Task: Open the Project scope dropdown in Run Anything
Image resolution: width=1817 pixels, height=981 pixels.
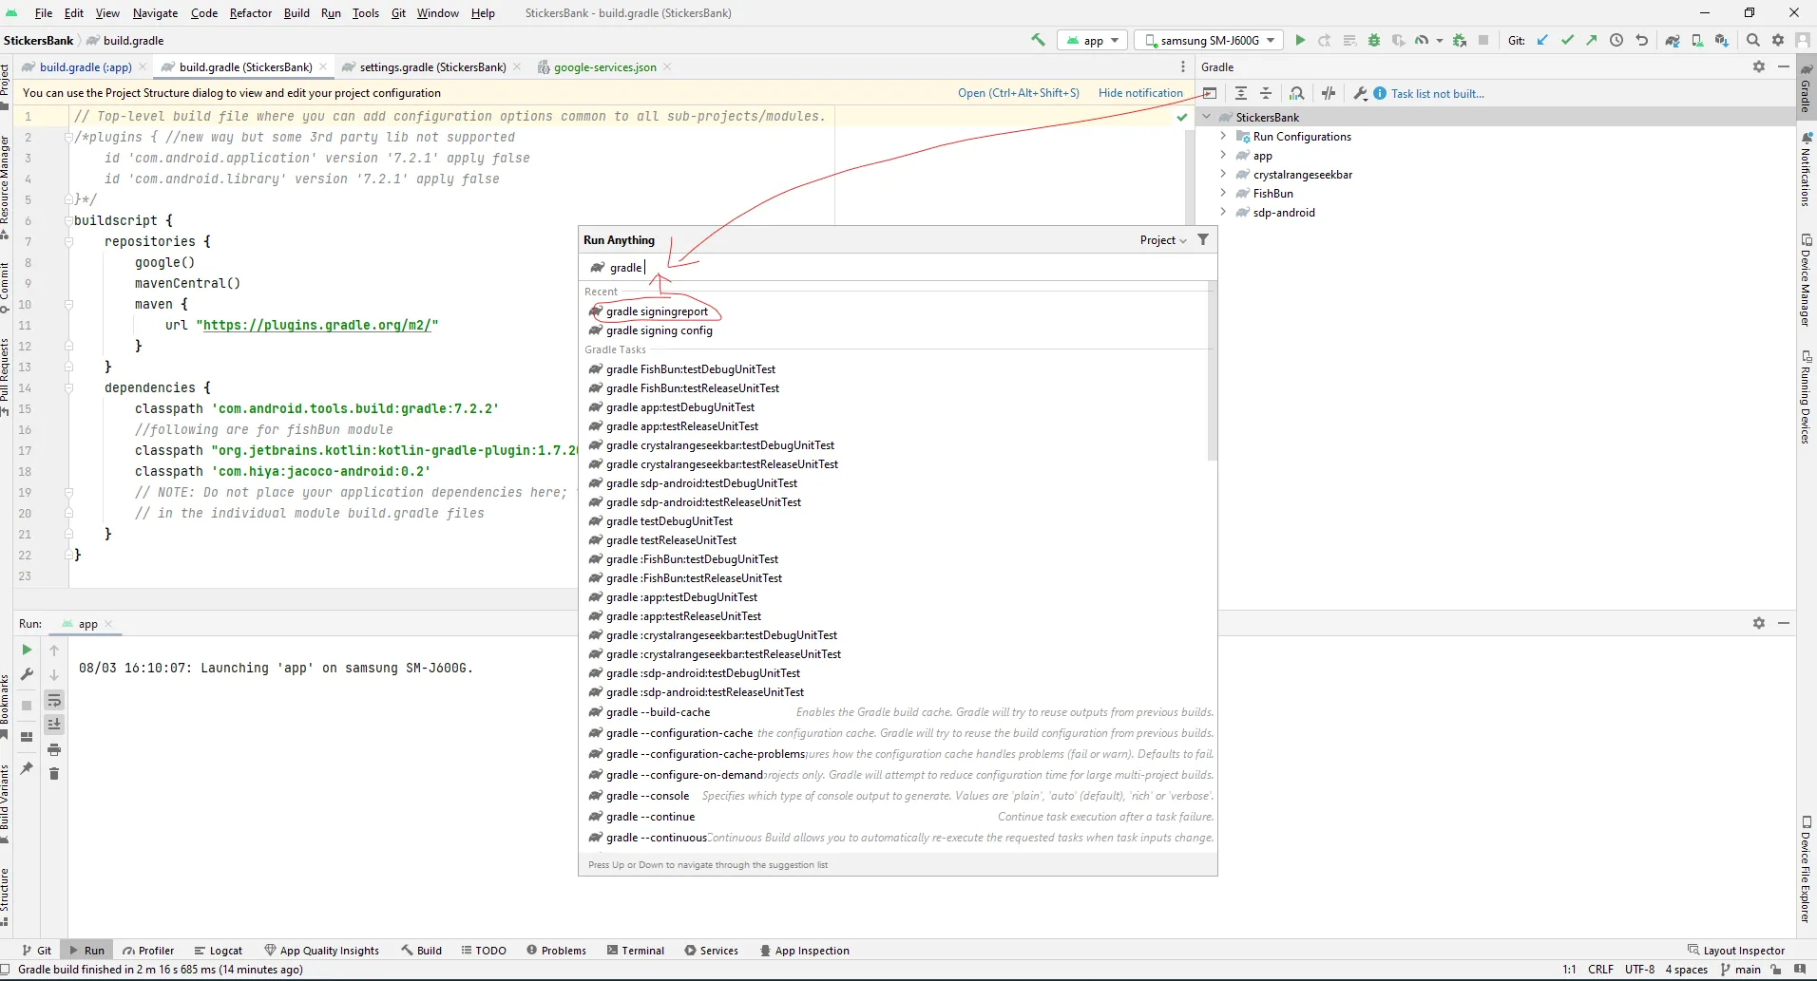Action: click(x=1163, y=240)
